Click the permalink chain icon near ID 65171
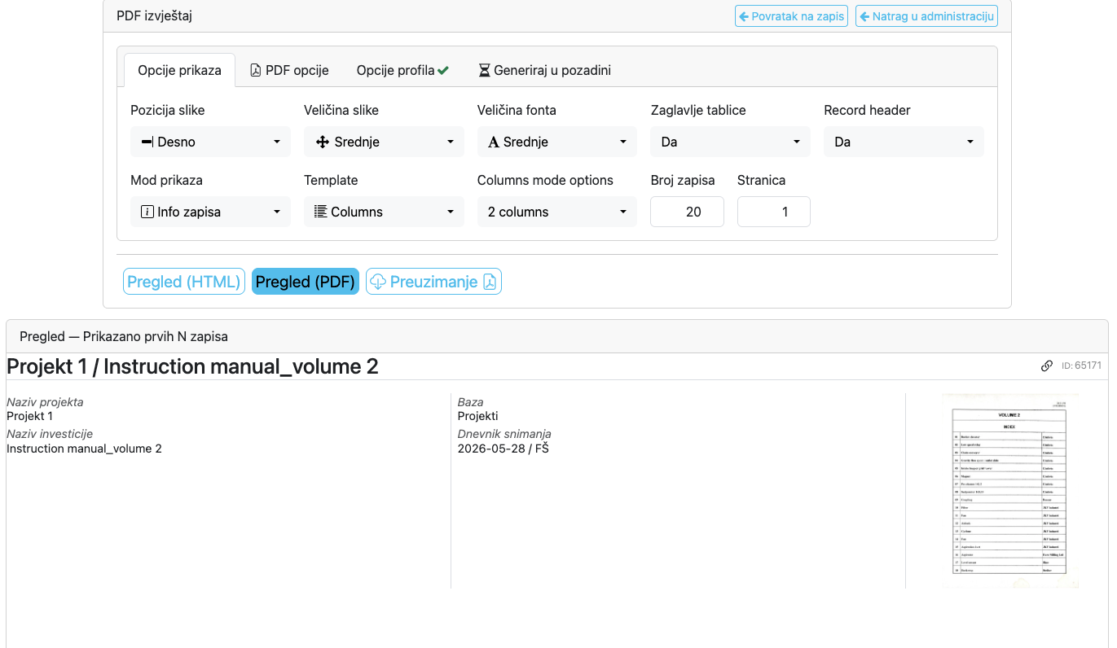 (1047, 366)
